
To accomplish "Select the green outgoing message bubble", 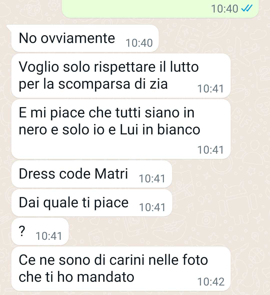I will coord(160,9).
